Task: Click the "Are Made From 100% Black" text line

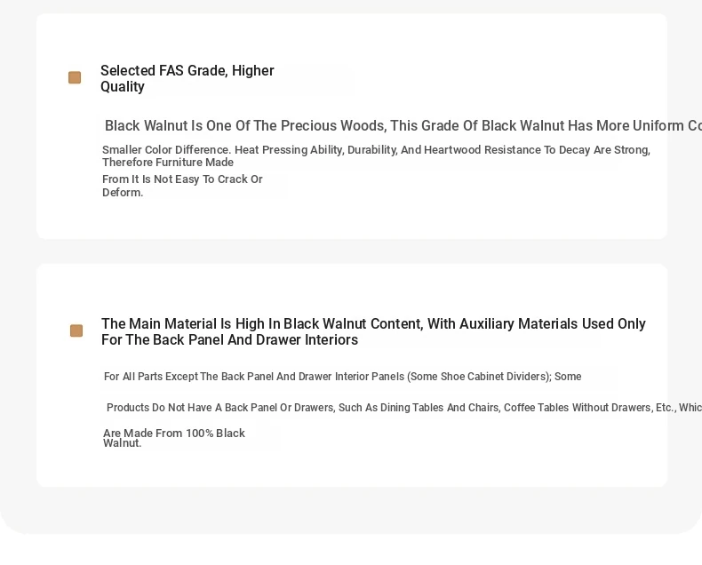Action: click(174, 434)
